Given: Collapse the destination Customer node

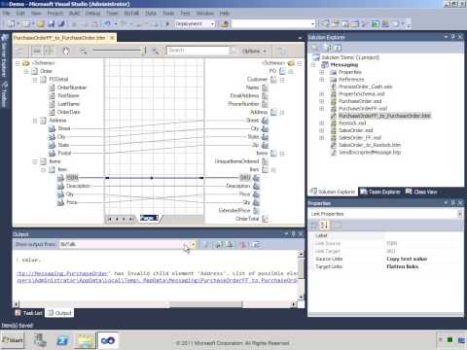Looking at the screenshot, I should point(282,80).
